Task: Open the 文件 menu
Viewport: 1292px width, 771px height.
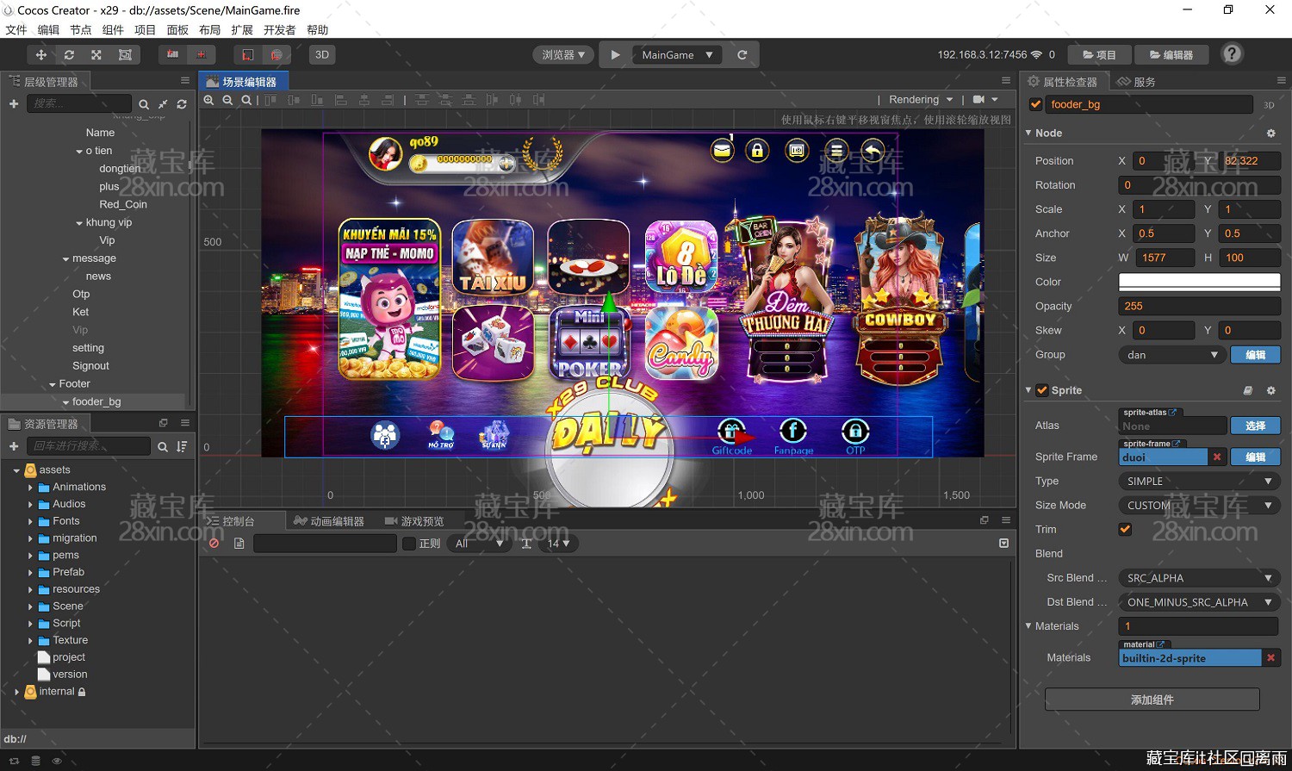Action: pyautogui.click(x=16, y=30)
